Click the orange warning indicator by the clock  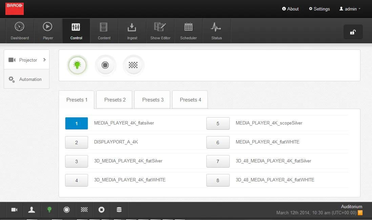[x=360, y=213]
